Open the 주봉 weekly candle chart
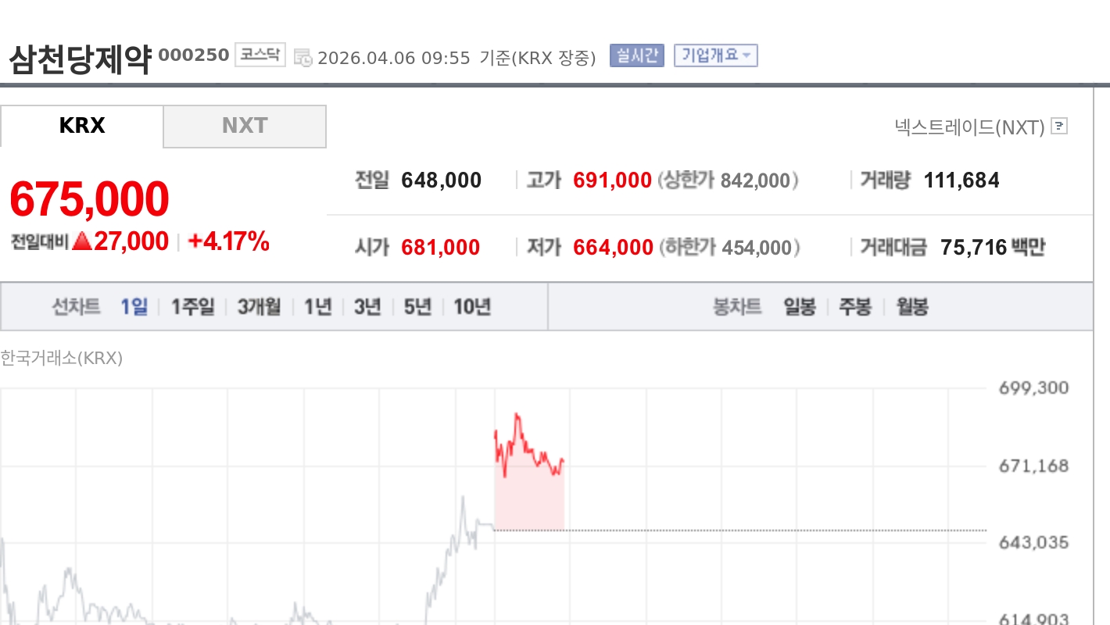Image resolution: width=1110 pixels, height=625 pixels. coord(855,307)
